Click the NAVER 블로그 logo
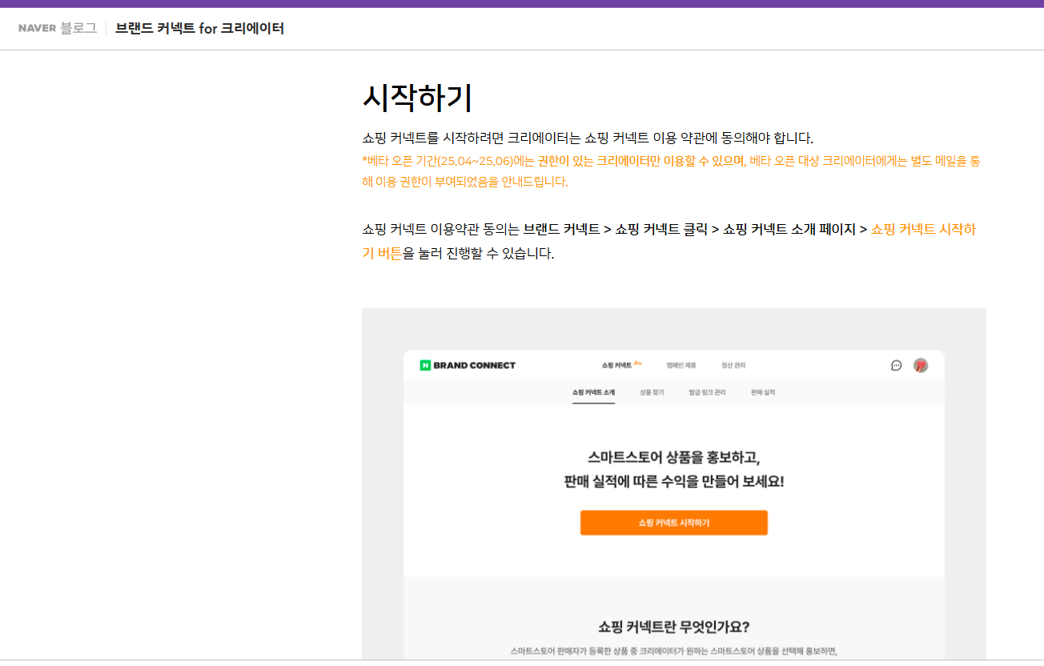This screenshot has height=666, width=1044. [58, 28]
